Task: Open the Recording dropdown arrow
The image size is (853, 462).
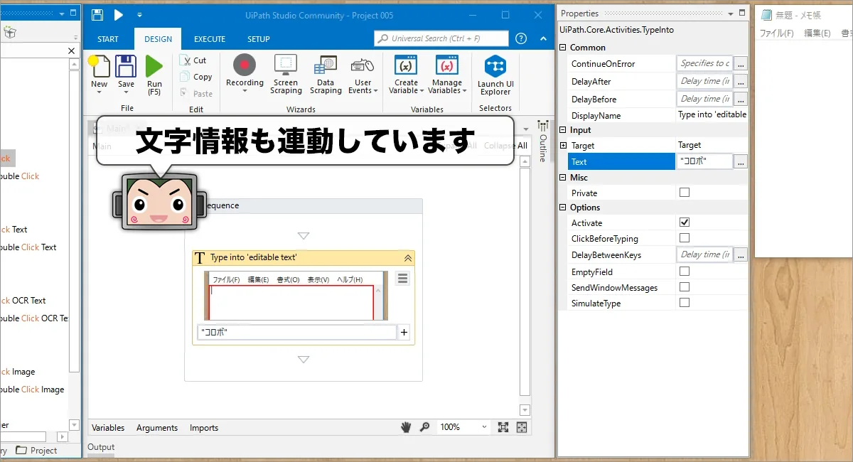Action: click(245, 91)
